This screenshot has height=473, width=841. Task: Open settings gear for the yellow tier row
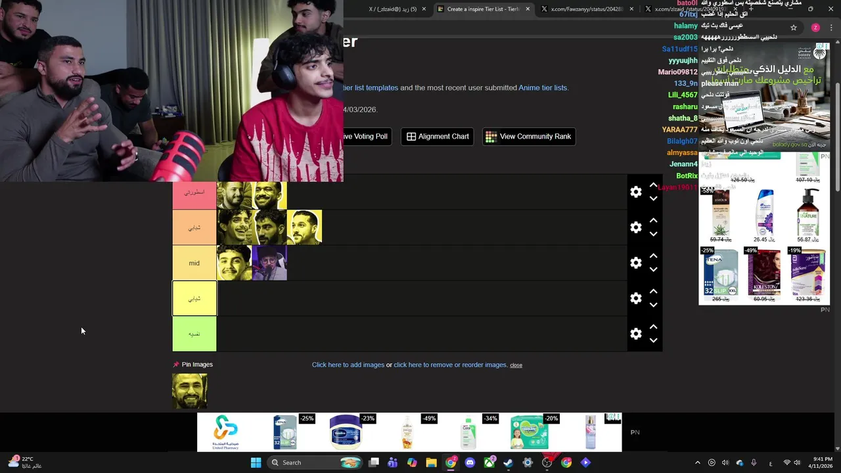(635, 298)
